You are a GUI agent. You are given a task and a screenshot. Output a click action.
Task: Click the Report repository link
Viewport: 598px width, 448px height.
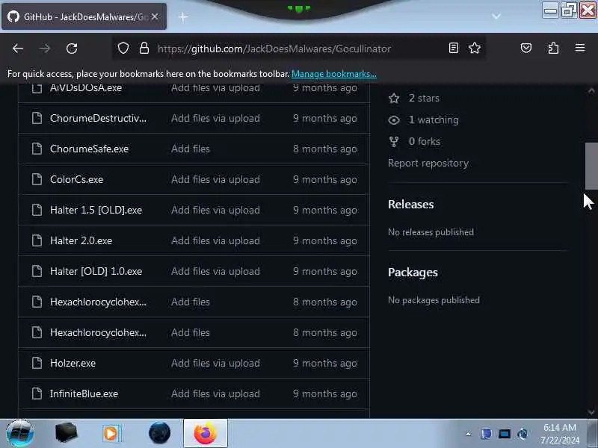click(x=428, y=164)
